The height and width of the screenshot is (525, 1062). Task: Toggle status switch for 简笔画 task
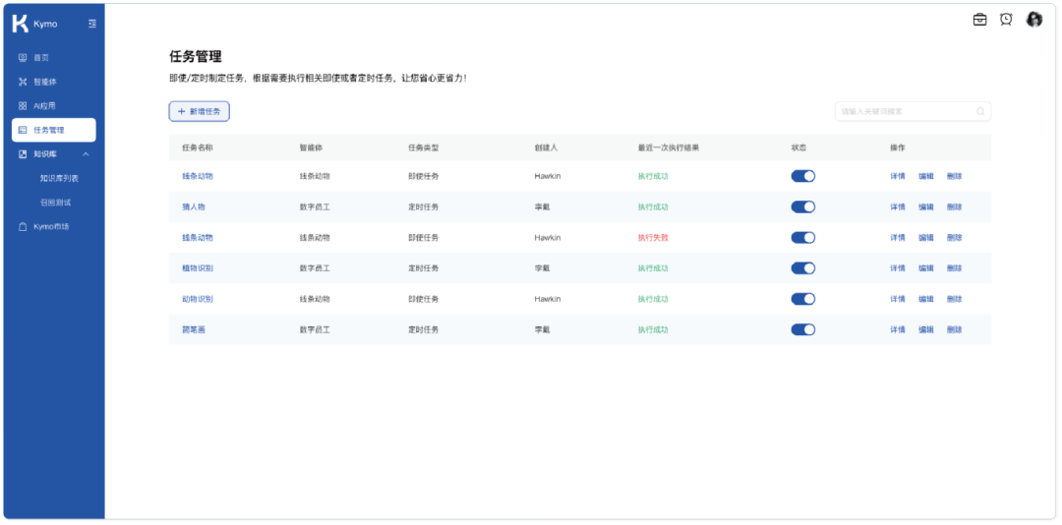(802, 329)
